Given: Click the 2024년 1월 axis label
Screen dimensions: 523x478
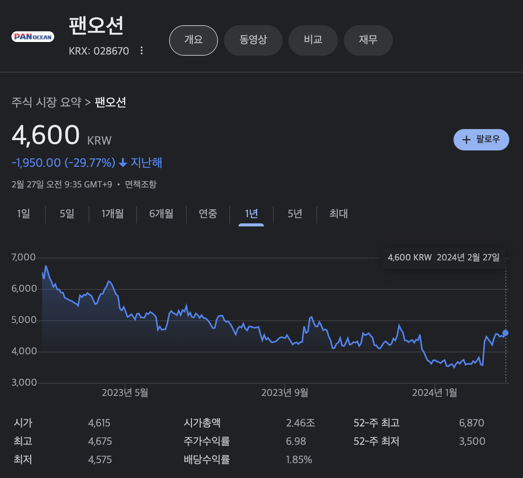Looking at the screenshot, I should point(434,393).
